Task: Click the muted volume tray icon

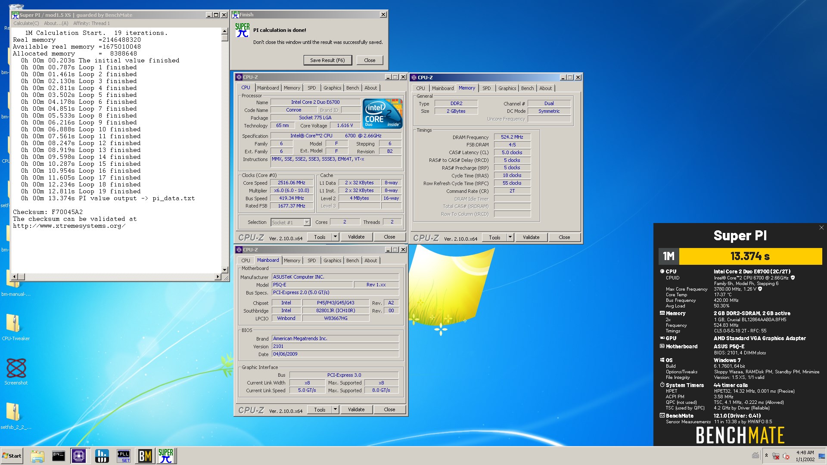Action: pos(786,456)
